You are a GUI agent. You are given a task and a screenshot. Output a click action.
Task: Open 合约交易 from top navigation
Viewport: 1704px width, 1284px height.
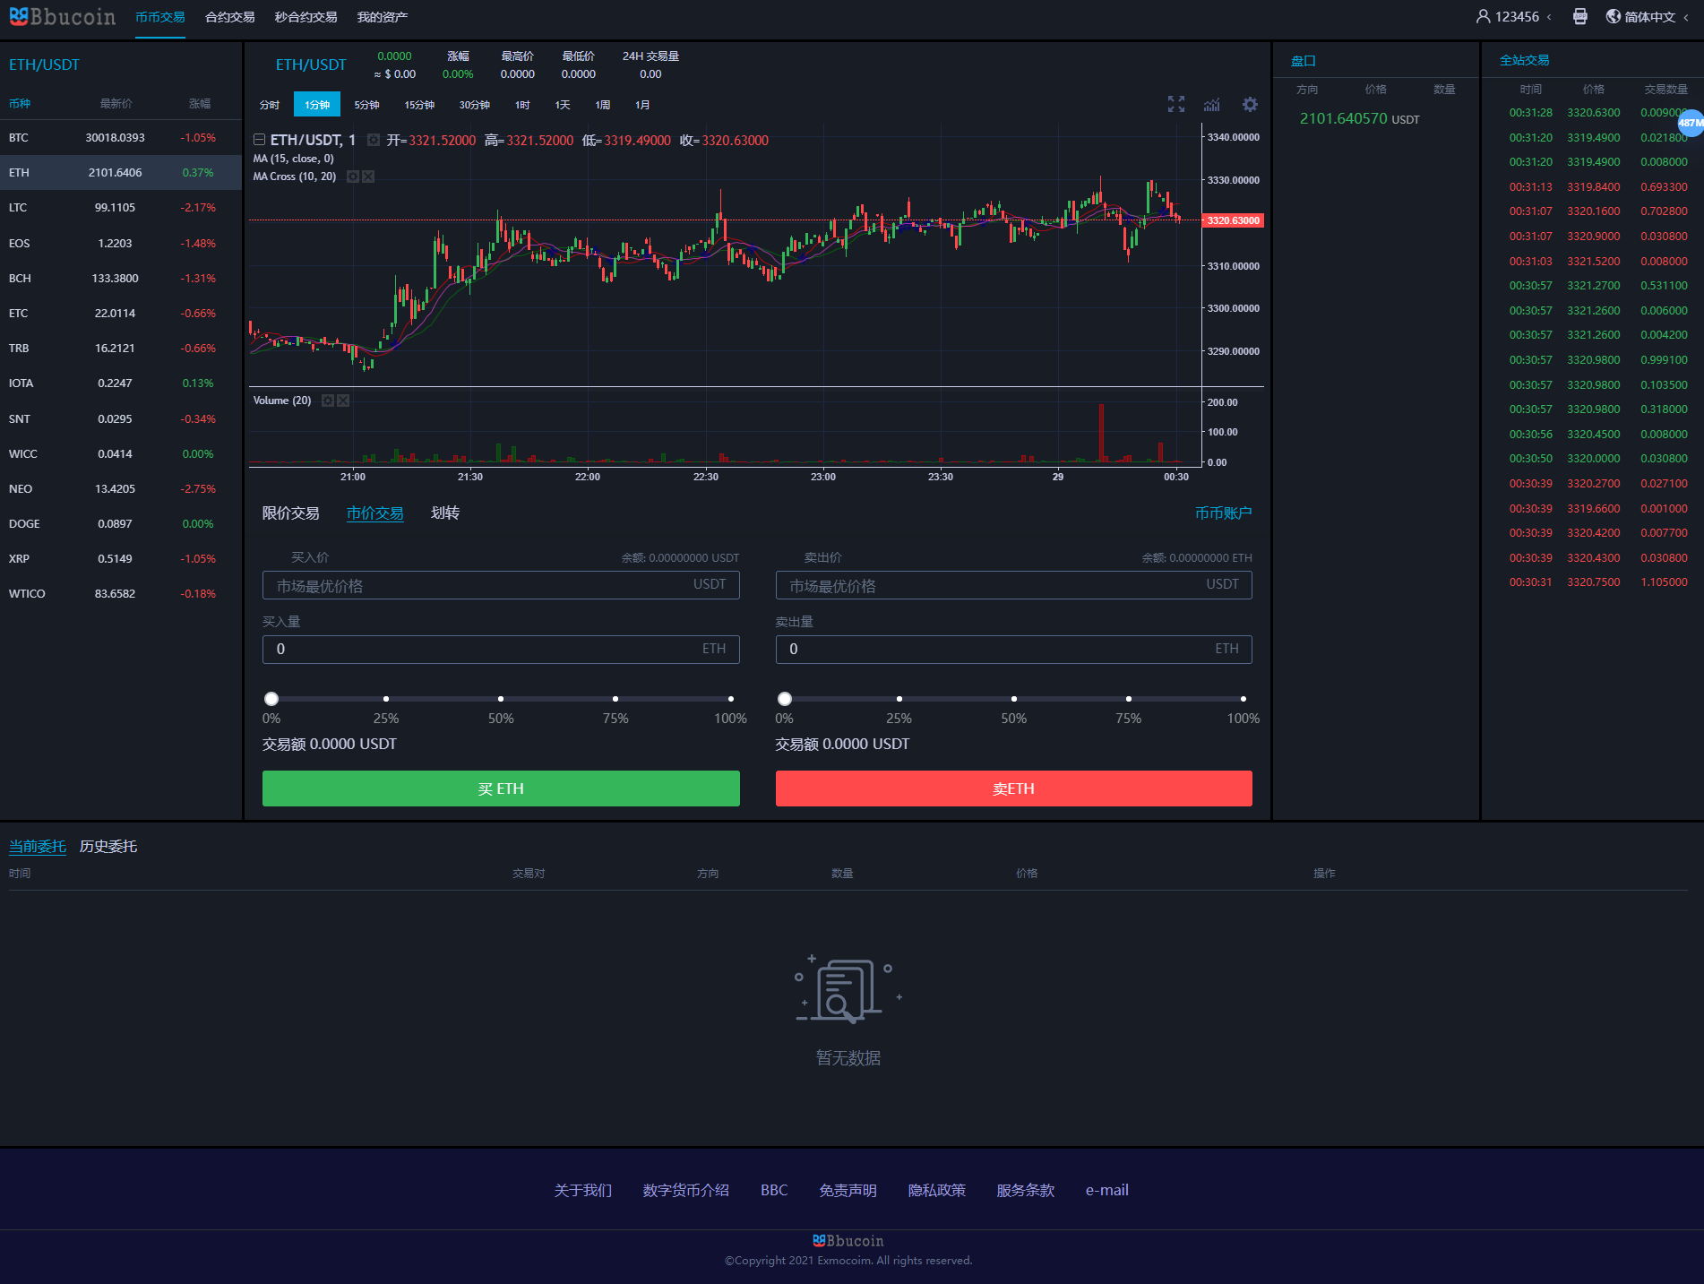pyautogui.click(x=229, y=17)
